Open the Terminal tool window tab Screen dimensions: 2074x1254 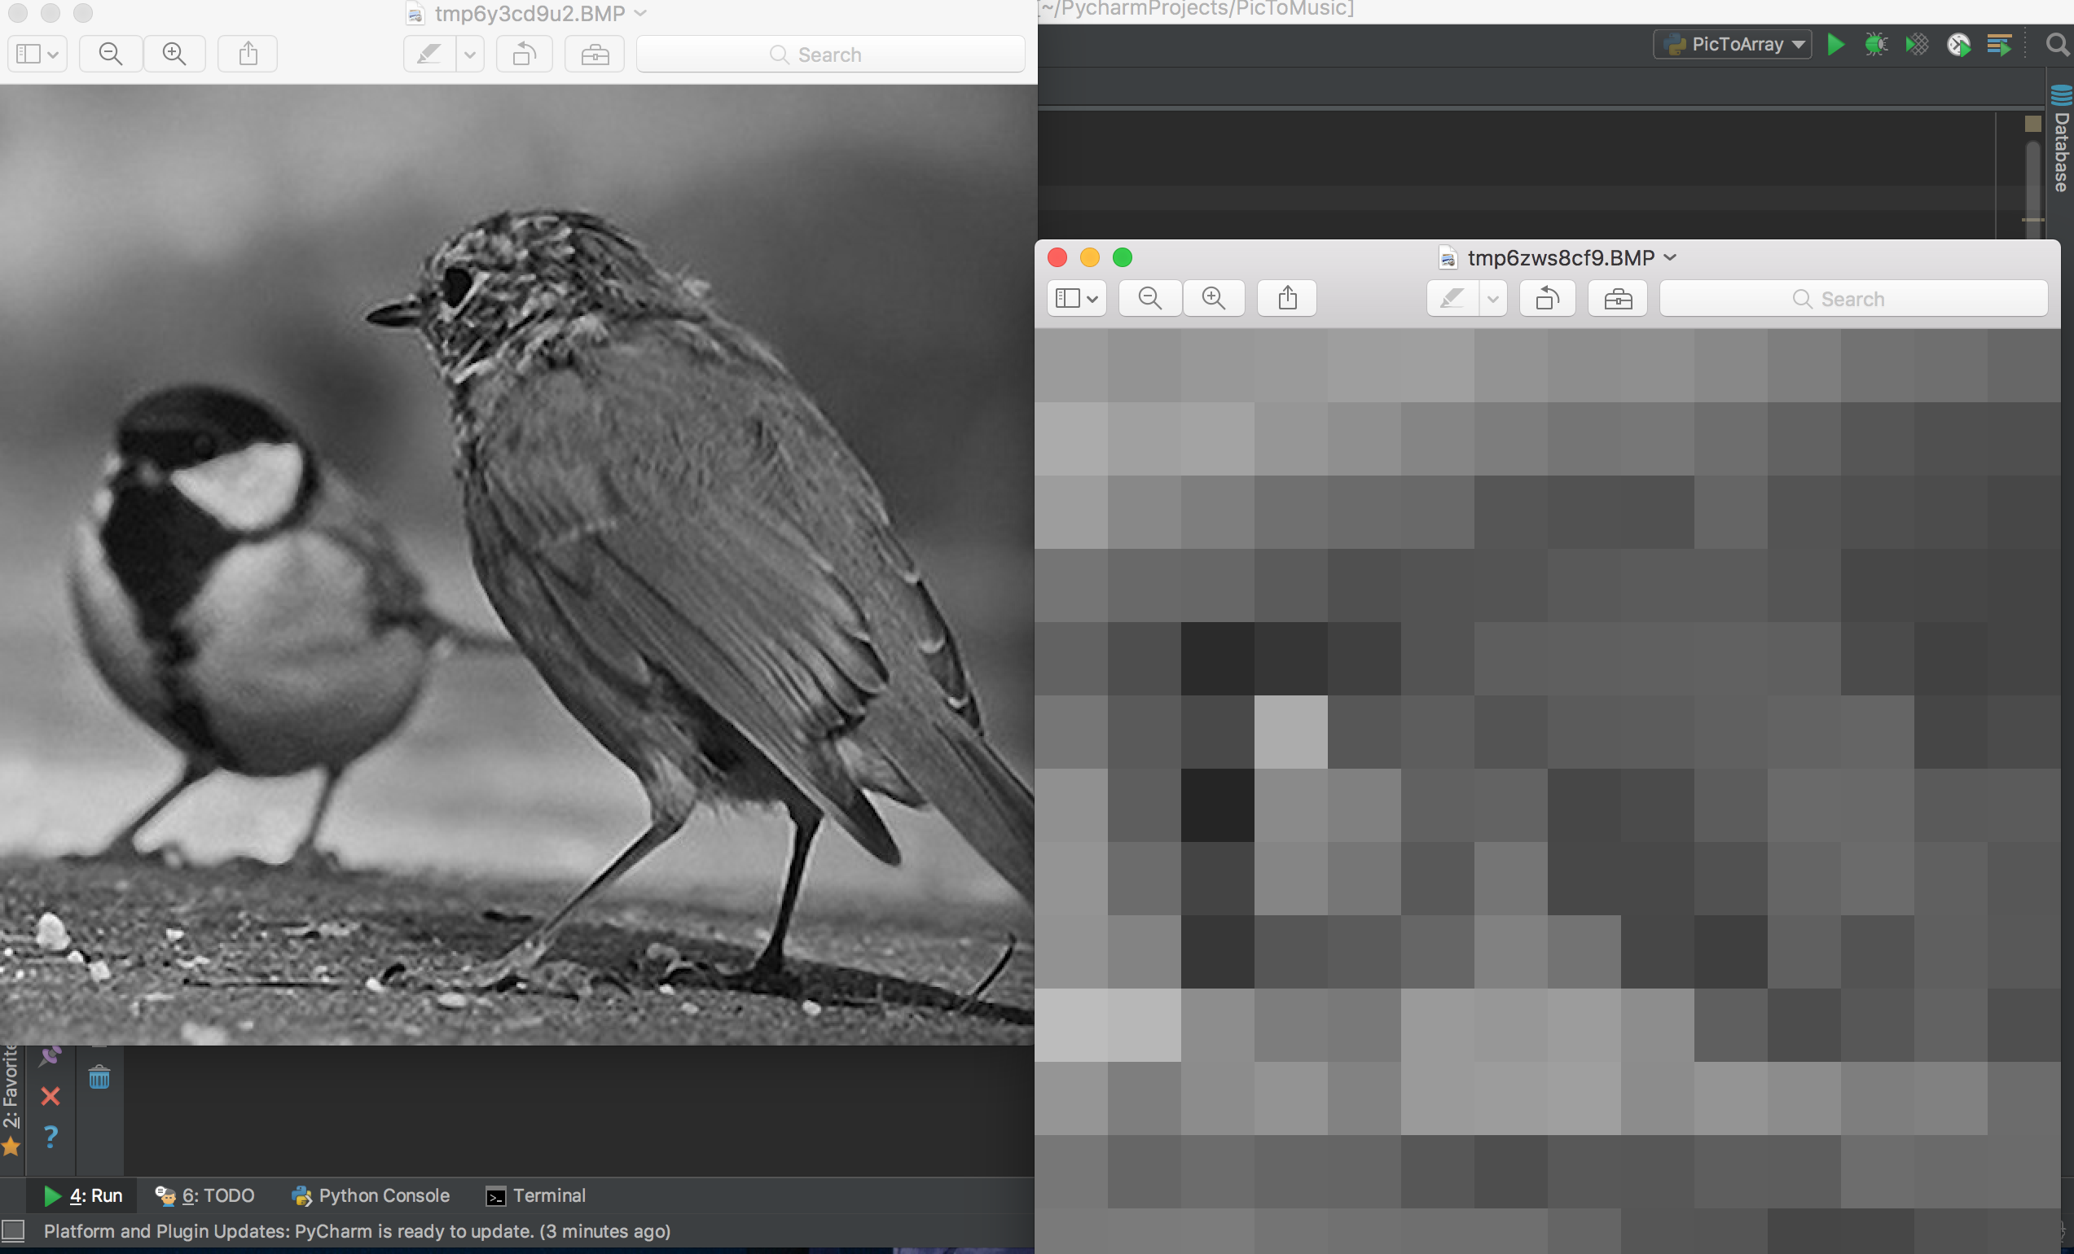click(x=536, y=1195)
